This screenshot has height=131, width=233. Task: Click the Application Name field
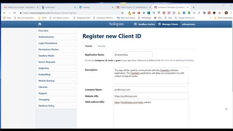[x=133, y=55]
